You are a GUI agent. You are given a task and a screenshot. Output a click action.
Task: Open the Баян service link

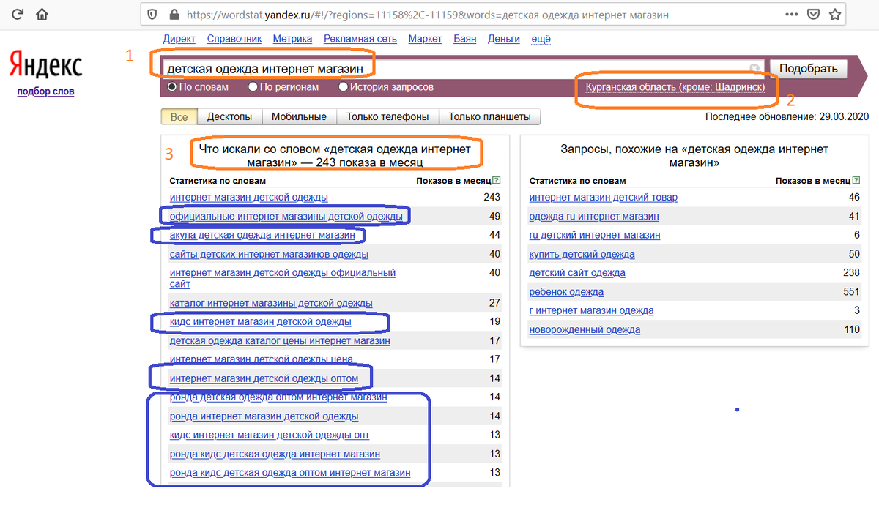[x=465, y=39]
